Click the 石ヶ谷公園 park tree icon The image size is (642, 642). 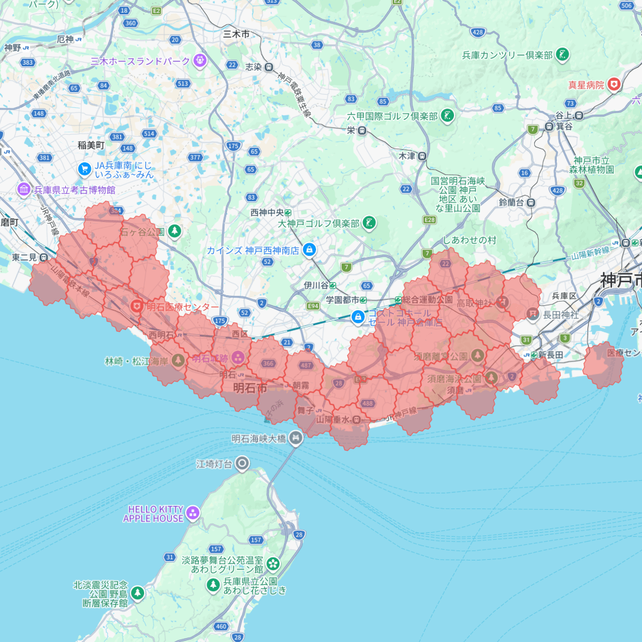(174, 232)
